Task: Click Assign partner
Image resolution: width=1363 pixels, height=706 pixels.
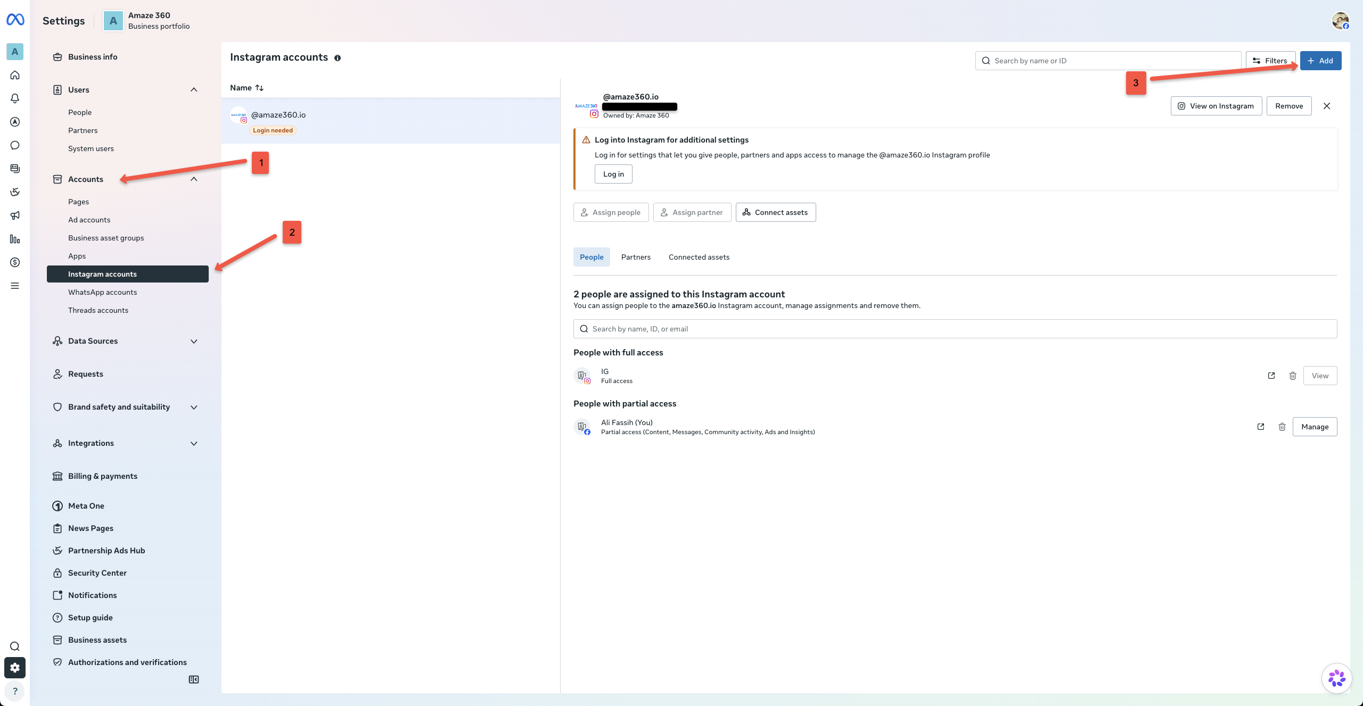Action: [x=692, y=212]
